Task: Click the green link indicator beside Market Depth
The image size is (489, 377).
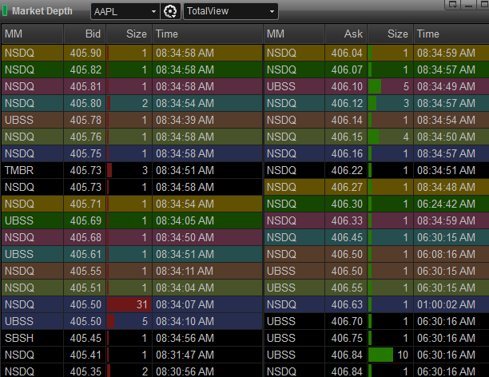Action: tap(5, 11)
